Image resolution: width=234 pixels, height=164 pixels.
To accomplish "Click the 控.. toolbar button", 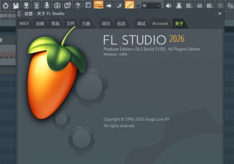I will coord(189,5).
